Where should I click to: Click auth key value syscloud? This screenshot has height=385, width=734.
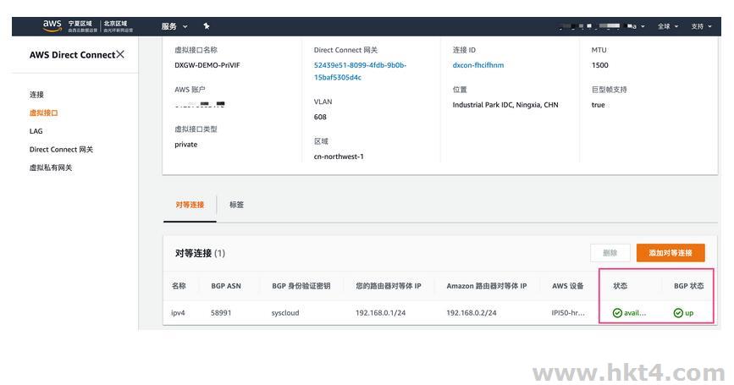coord(285,313)
